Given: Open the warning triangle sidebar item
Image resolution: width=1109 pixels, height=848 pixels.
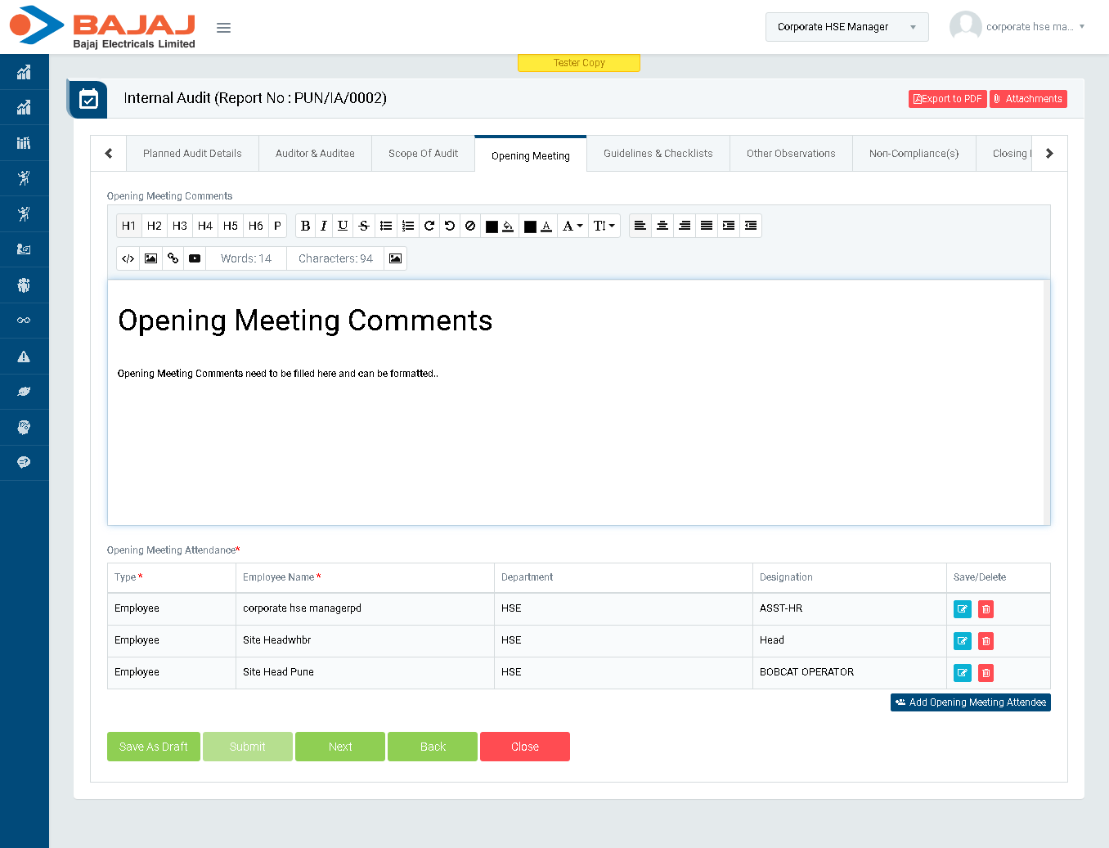Looking at the screenshot, I should (24, 357).
